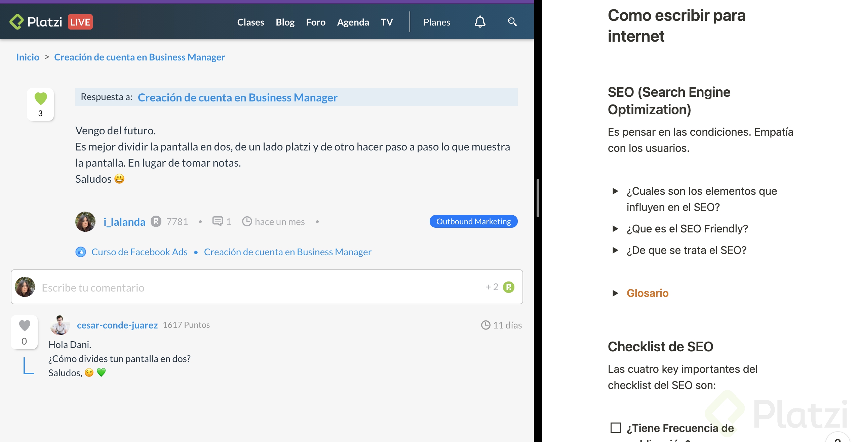
Task: Expand the ¿De que se trata el SEO? toggle
Action: click(x=615, y=250)
